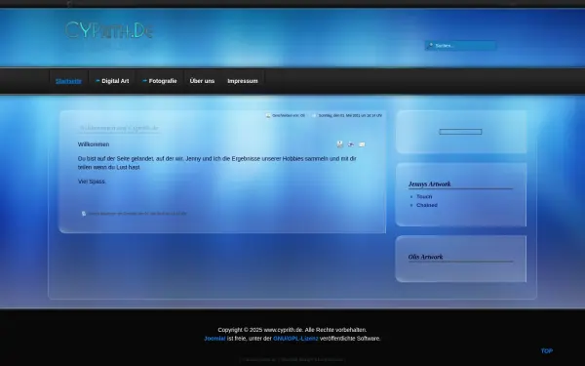Follow the Joomla! link in the footer

click(214, 339)
